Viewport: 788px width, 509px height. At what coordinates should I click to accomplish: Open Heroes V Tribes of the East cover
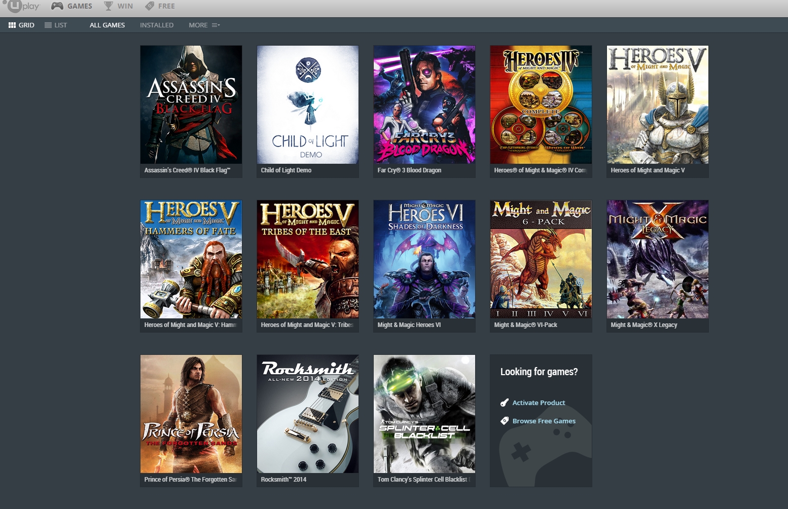(x=308, y=259)
